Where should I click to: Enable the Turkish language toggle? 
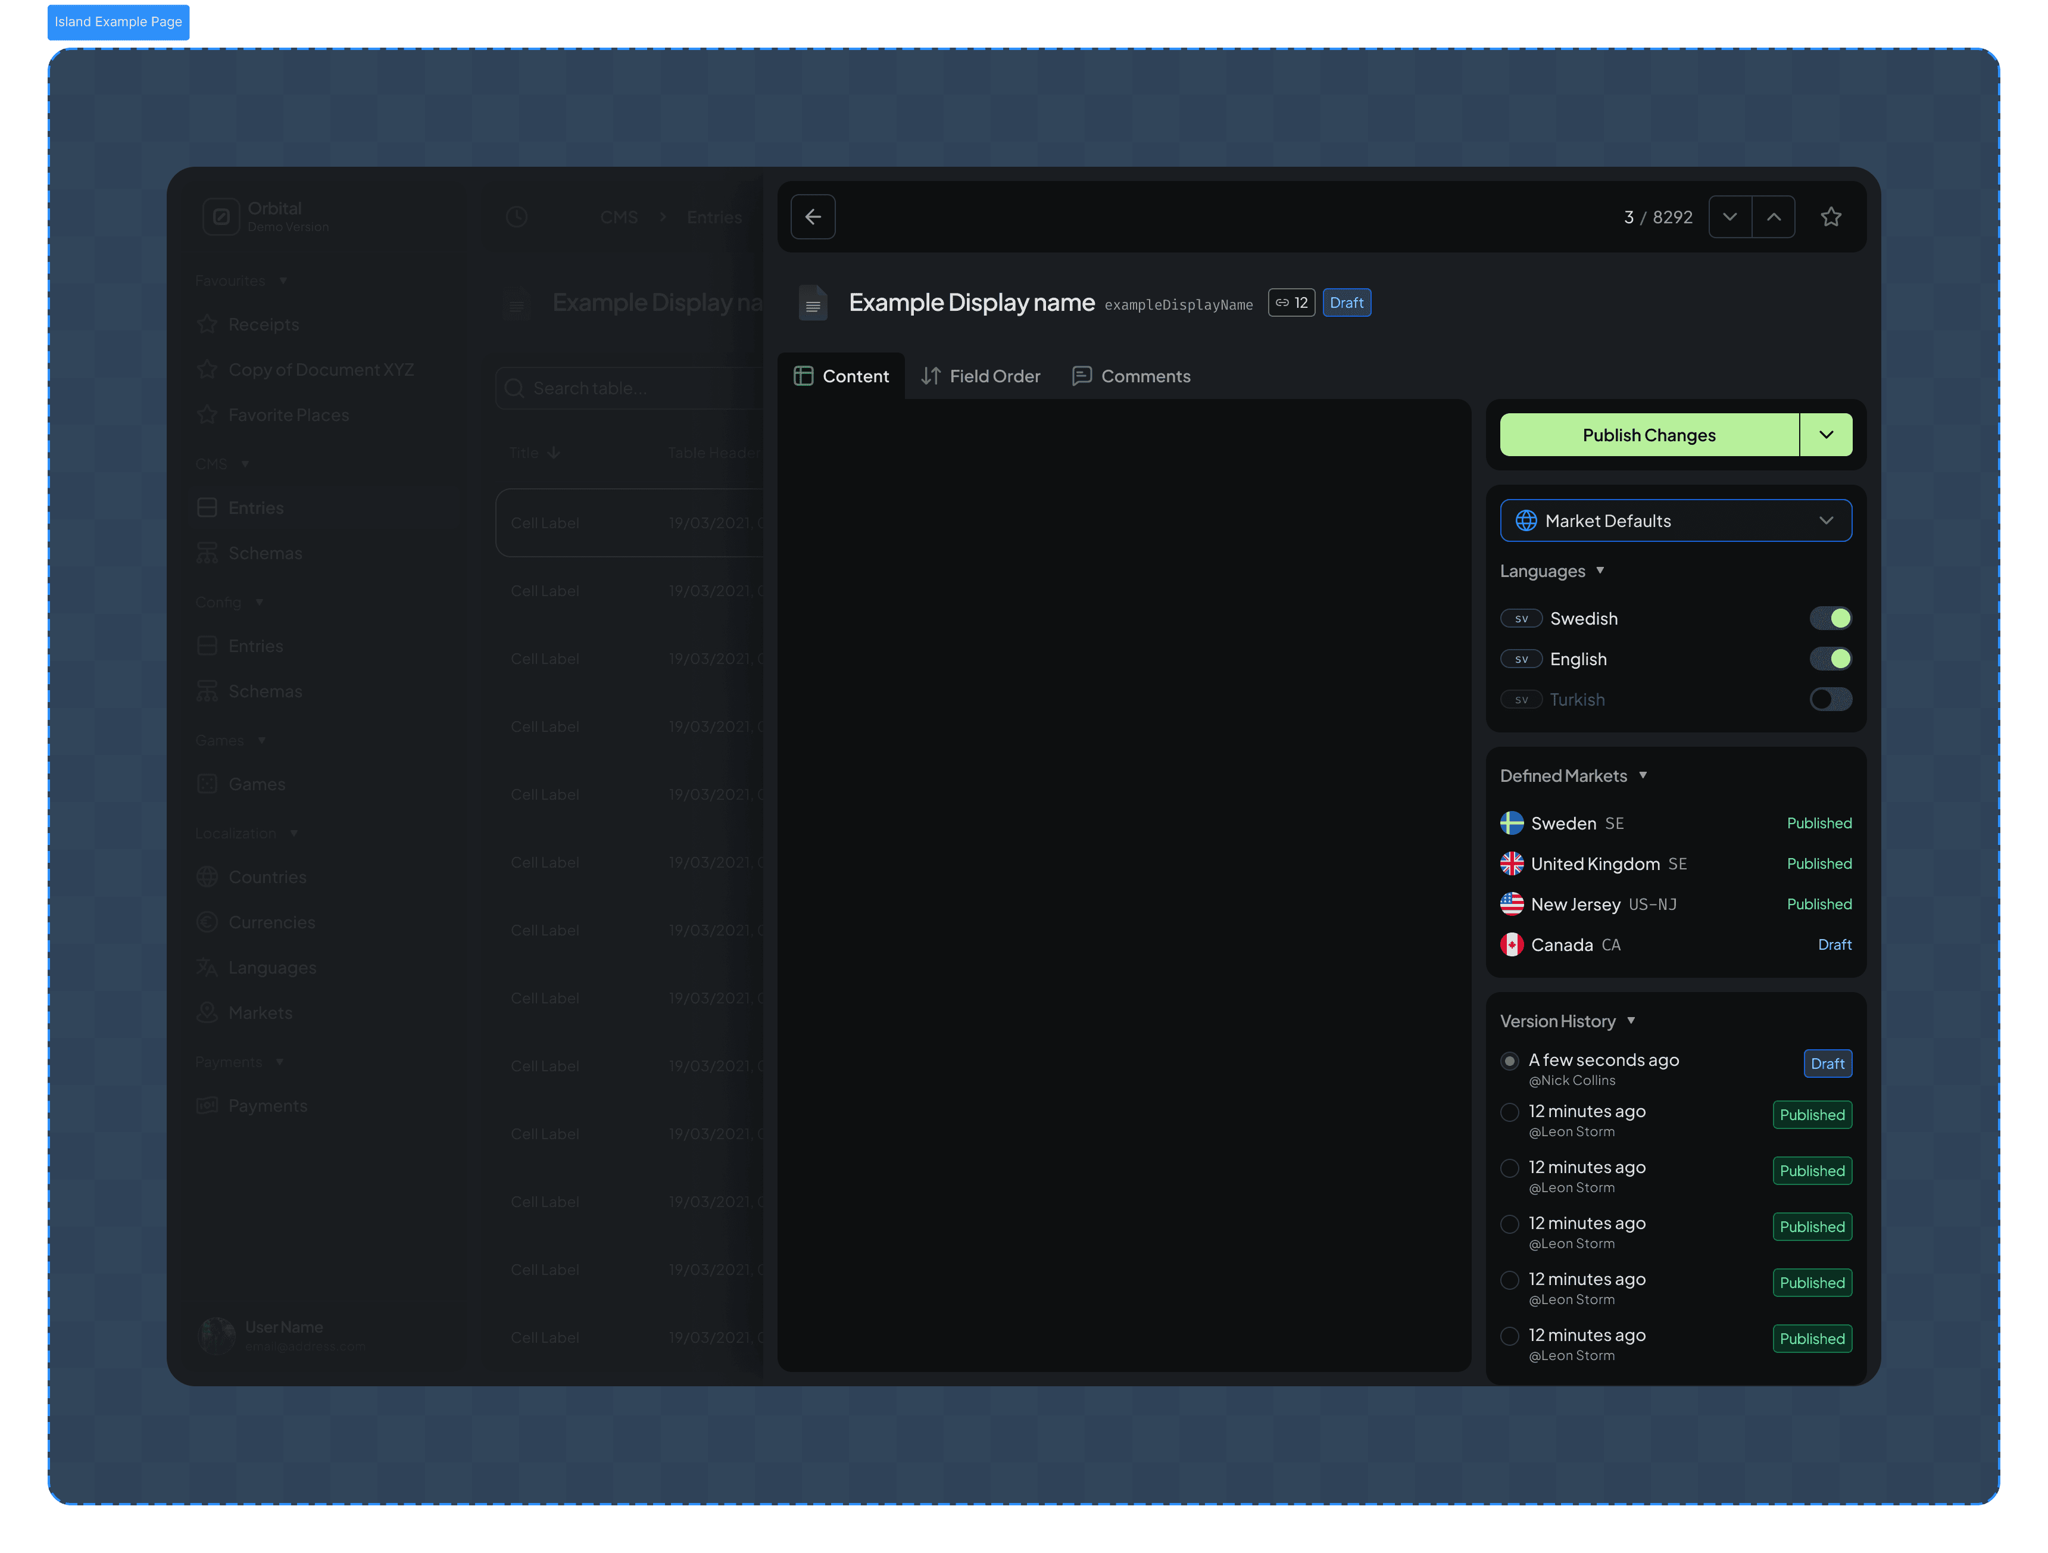[1830, 699]
